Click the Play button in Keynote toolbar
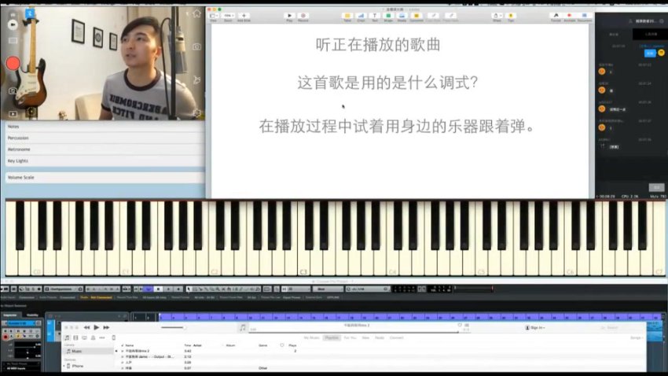The height and width of the screenshot is (376, 668). 289,15
